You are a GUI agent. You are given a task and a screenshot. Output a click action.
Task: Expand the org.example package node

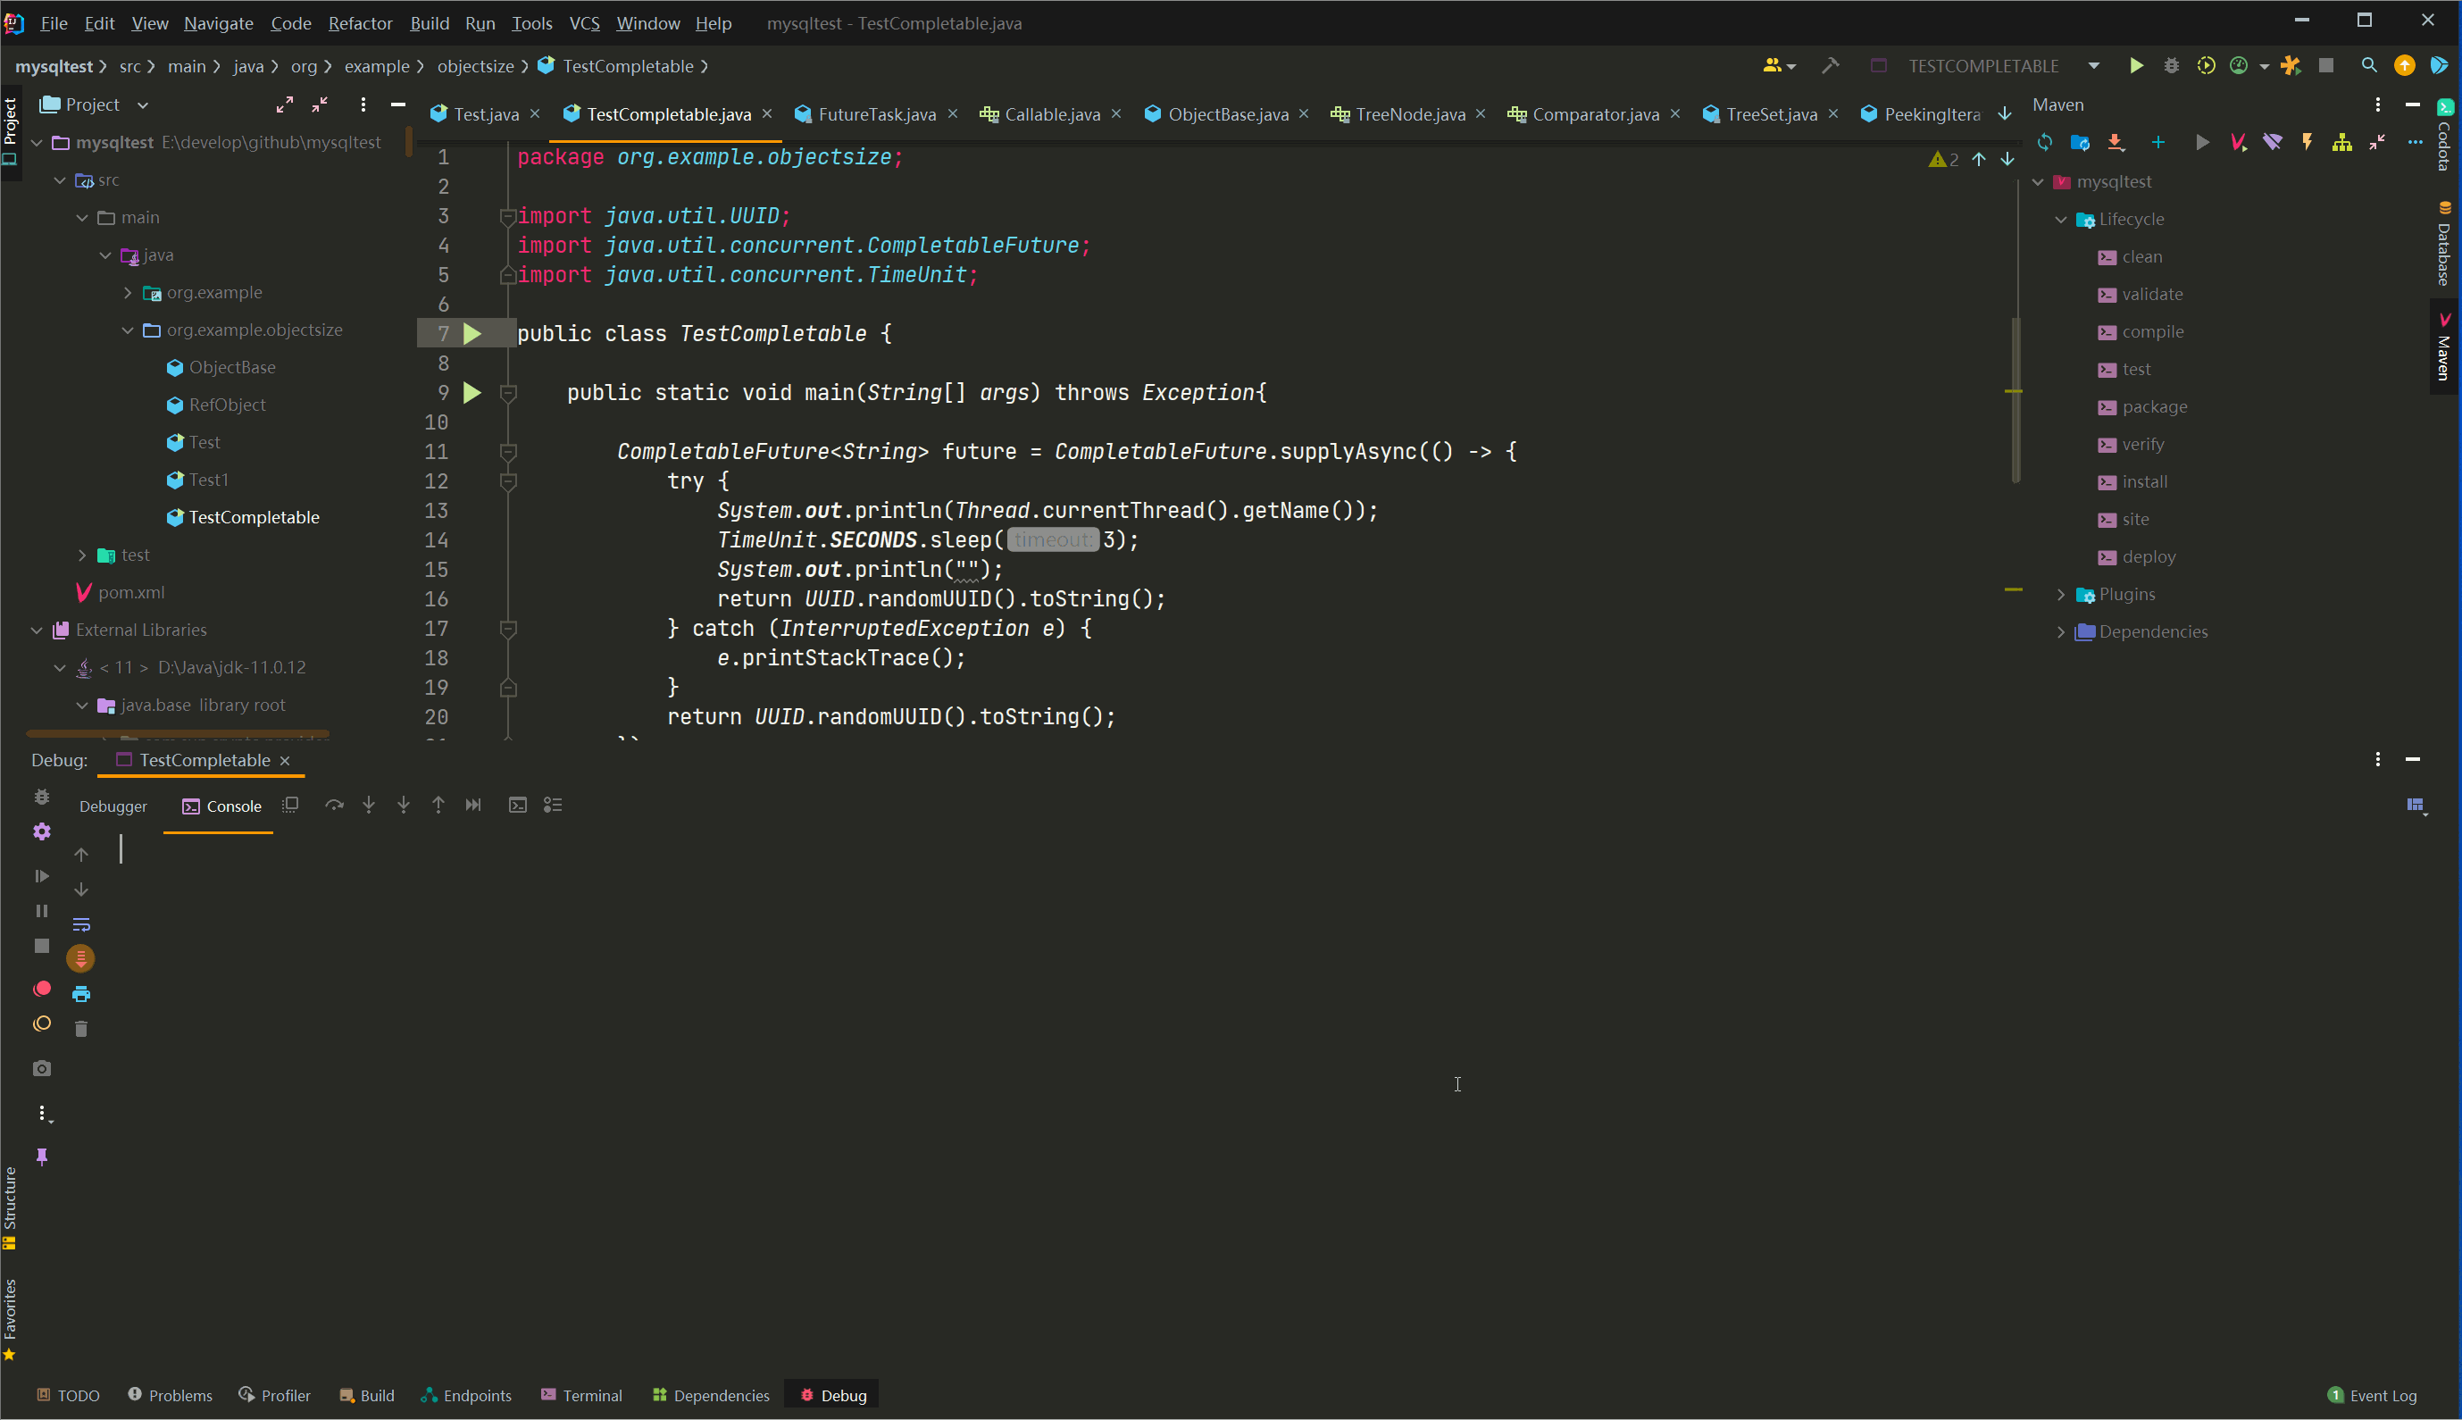click(128, 293)
